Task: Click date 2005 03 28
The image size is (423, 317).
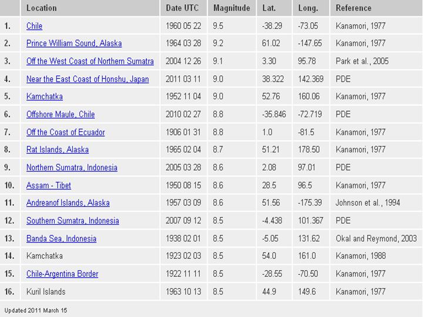Action: click(183, 167)
